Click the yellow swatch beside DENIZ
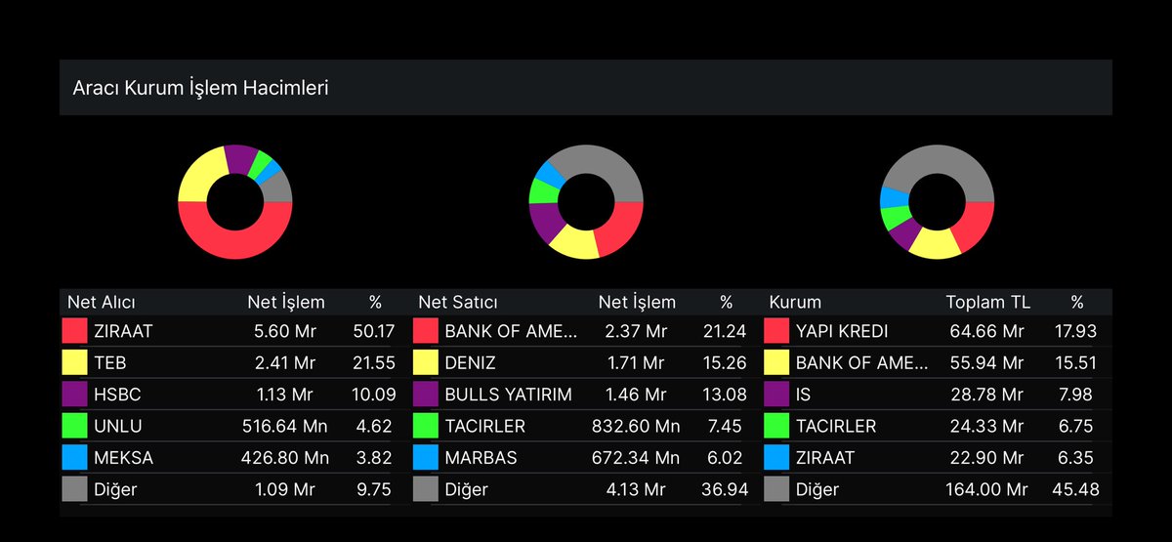 426,363
